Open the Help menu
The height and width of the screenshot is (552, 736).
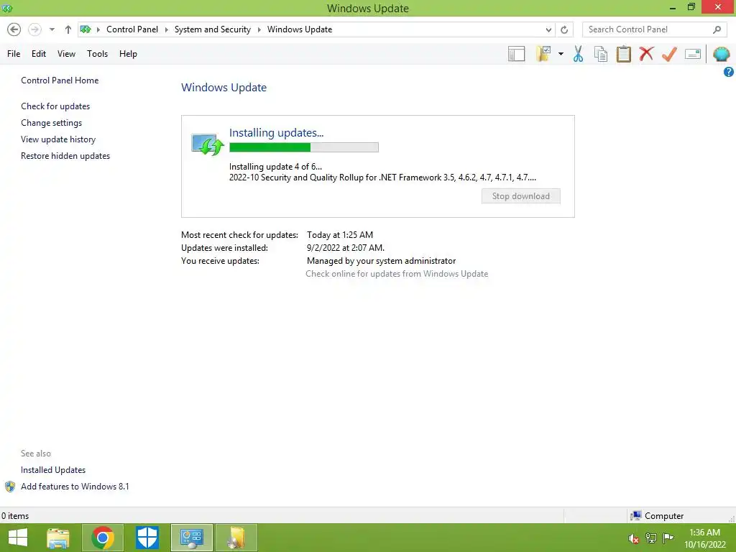pos(128,54)
